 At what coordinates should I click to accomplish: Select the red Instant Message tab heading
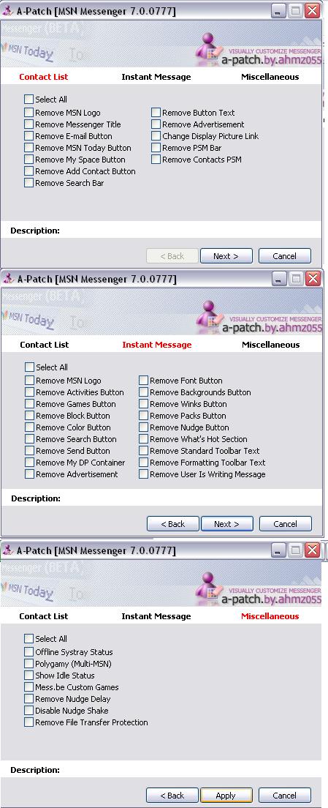[x=157, y=345]
